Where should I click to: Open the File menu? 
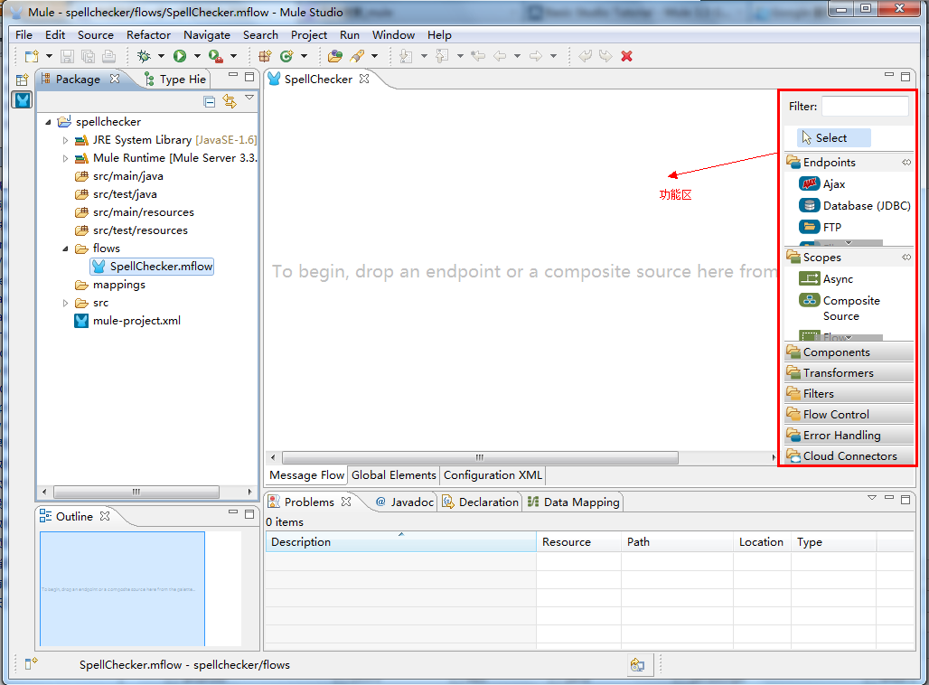tap(23, 35)
